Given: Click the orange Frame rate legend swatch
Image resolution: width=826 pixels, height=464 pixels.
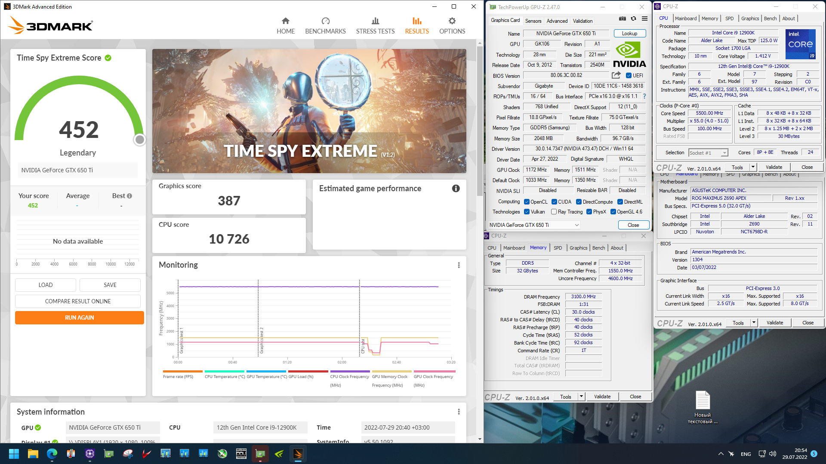Looking at the screenshot, I should [182, 371].
